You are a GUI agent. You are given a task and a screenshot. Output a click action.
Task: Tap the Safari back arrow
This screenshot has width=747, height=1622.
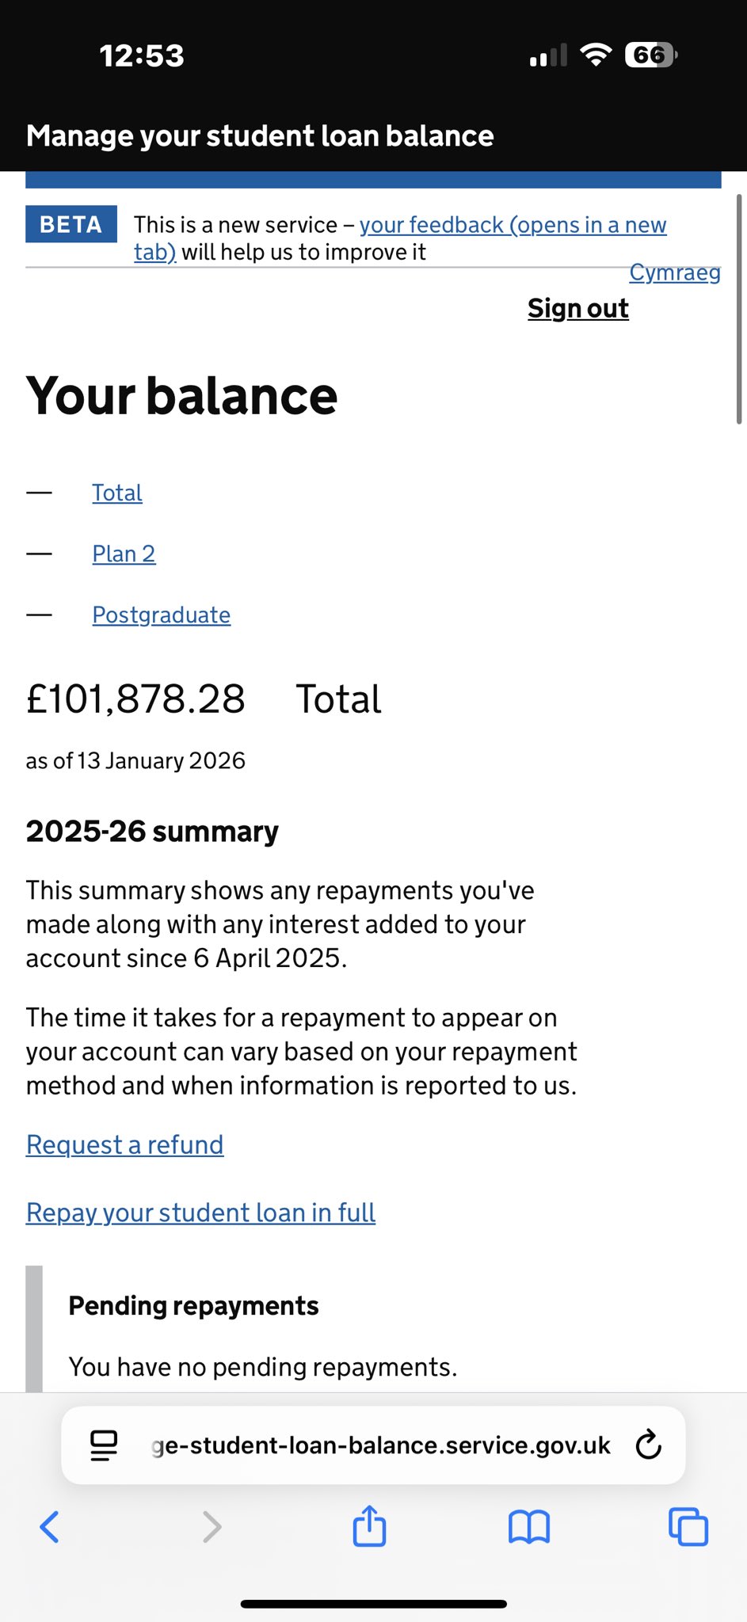pos(49,1526)
